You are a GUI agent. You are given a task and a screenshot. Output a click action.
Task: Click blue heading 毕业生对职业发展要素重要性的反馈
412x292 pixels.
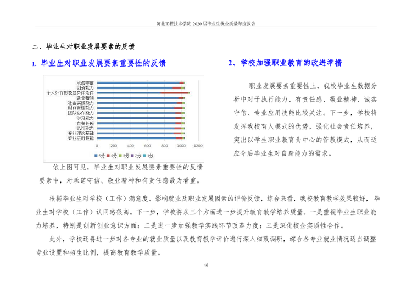103,63
